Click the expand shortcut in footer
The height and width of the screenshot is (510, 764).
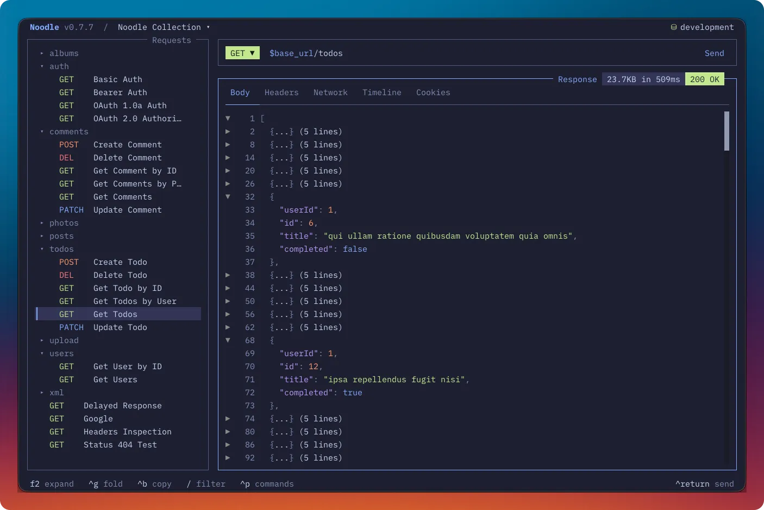(52, 484)
